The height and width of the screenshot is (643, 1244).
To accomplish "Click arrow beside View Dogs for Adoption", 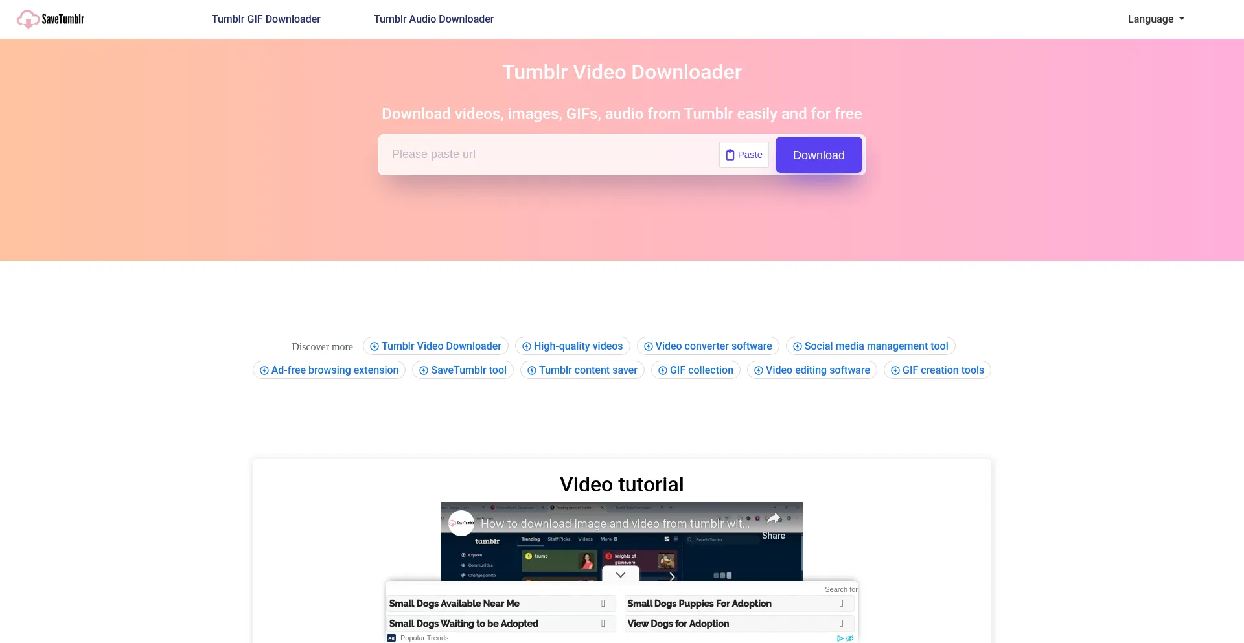I will (x=841, y=624).
